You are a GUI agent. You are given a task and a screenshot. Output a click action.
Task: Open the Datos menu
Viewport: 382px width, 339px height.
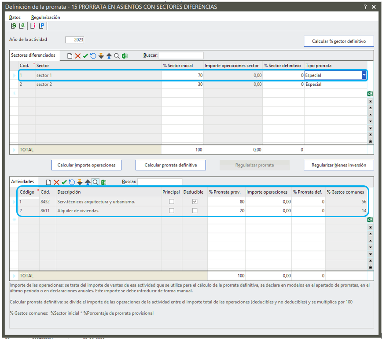15,17
